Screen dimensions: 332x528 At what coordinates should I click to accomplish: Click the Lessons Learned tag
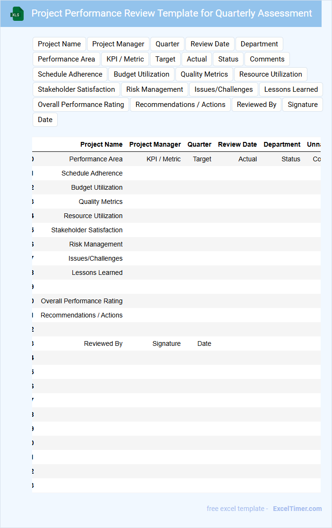[291, 89]
